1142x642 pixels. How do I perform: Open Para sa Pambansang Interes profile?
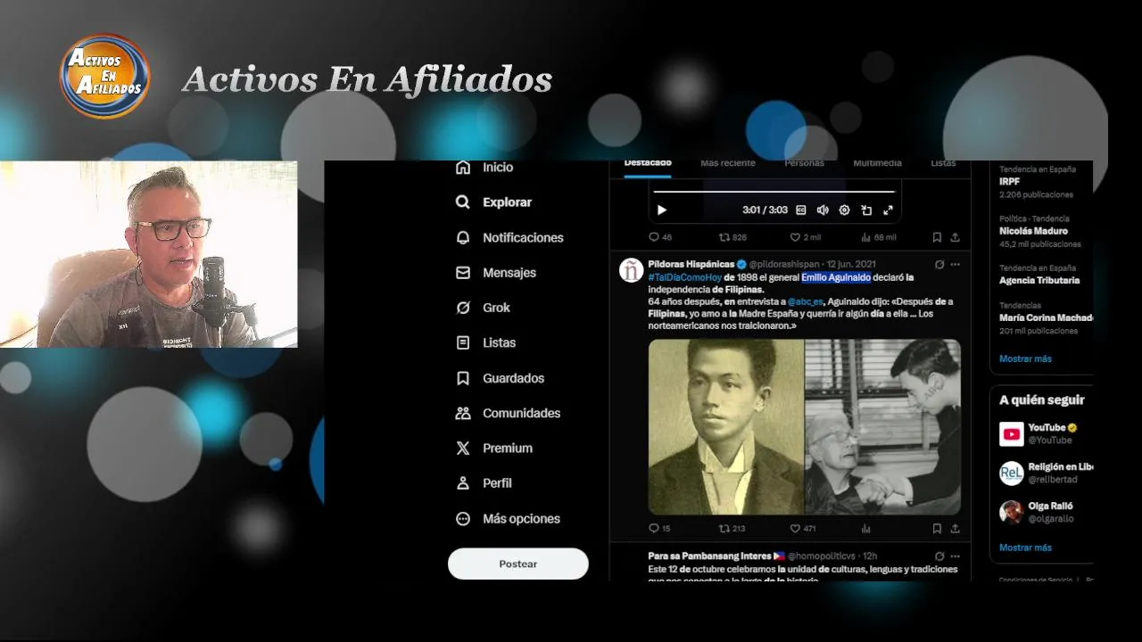tap(710, 556)
